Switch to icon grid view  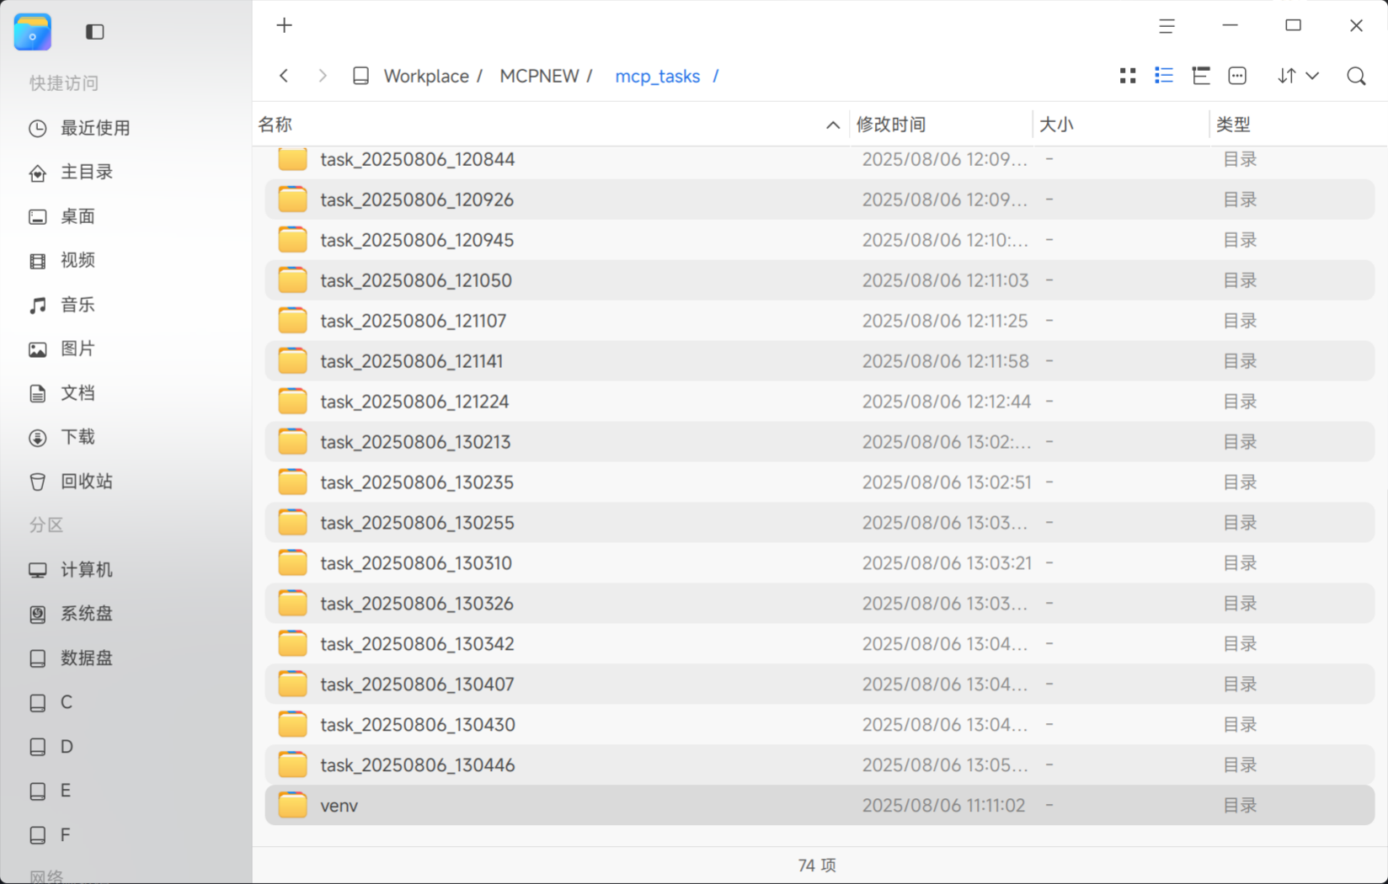tap(1128, 76)
